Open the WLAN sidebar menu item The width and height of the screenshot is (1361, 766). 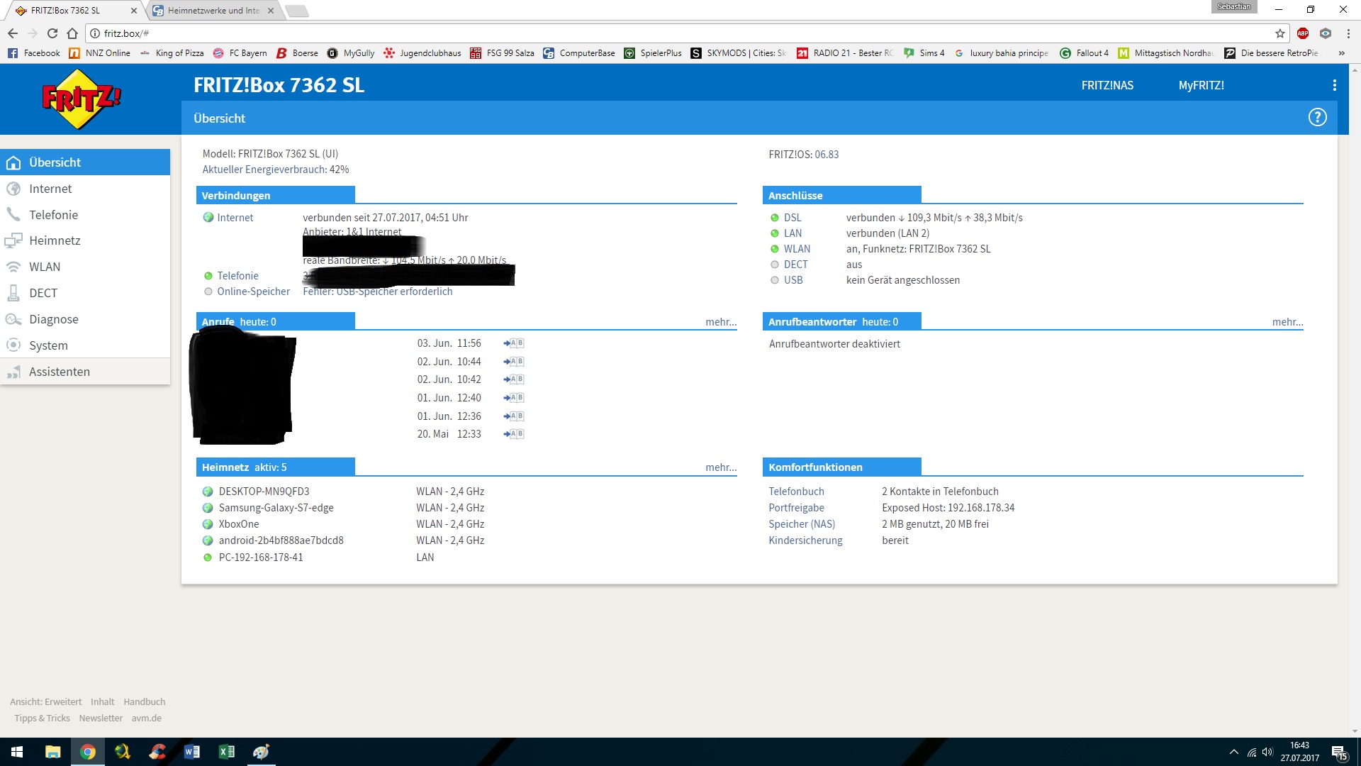click(x=44, y=267)
